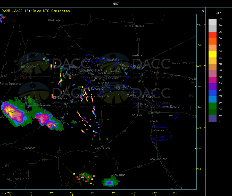Select the magenta 42 dBZ legend color
Screen dimensions: 232x196
coord(212,80)
